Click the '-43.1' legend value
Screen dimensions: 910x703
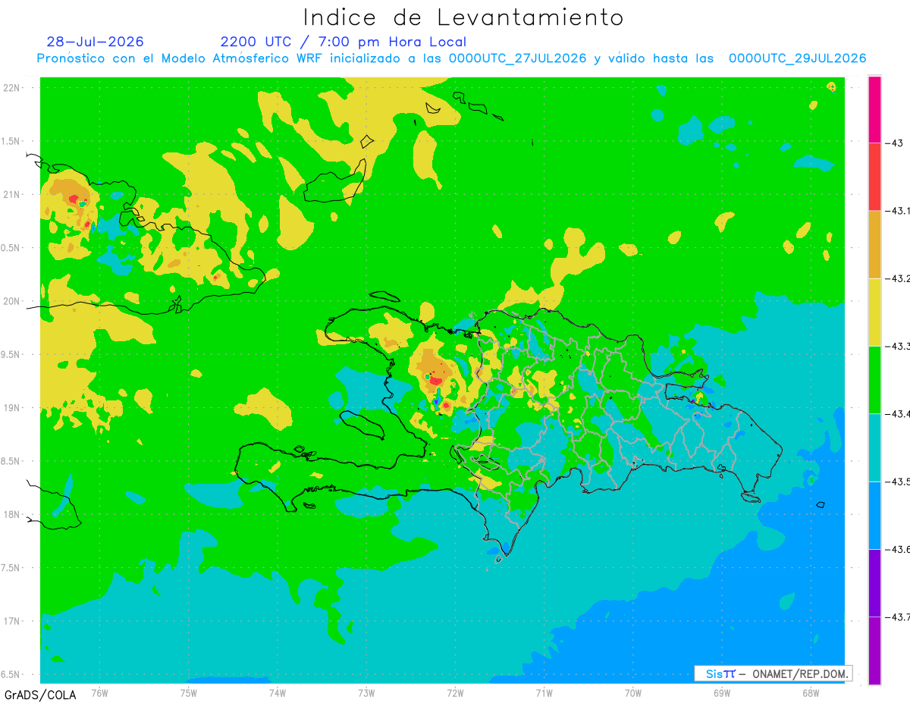click(899, 211)
